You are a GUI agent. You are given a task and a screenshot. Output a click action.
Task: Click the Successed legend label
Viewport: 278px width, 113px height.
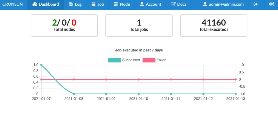point(131,60)
